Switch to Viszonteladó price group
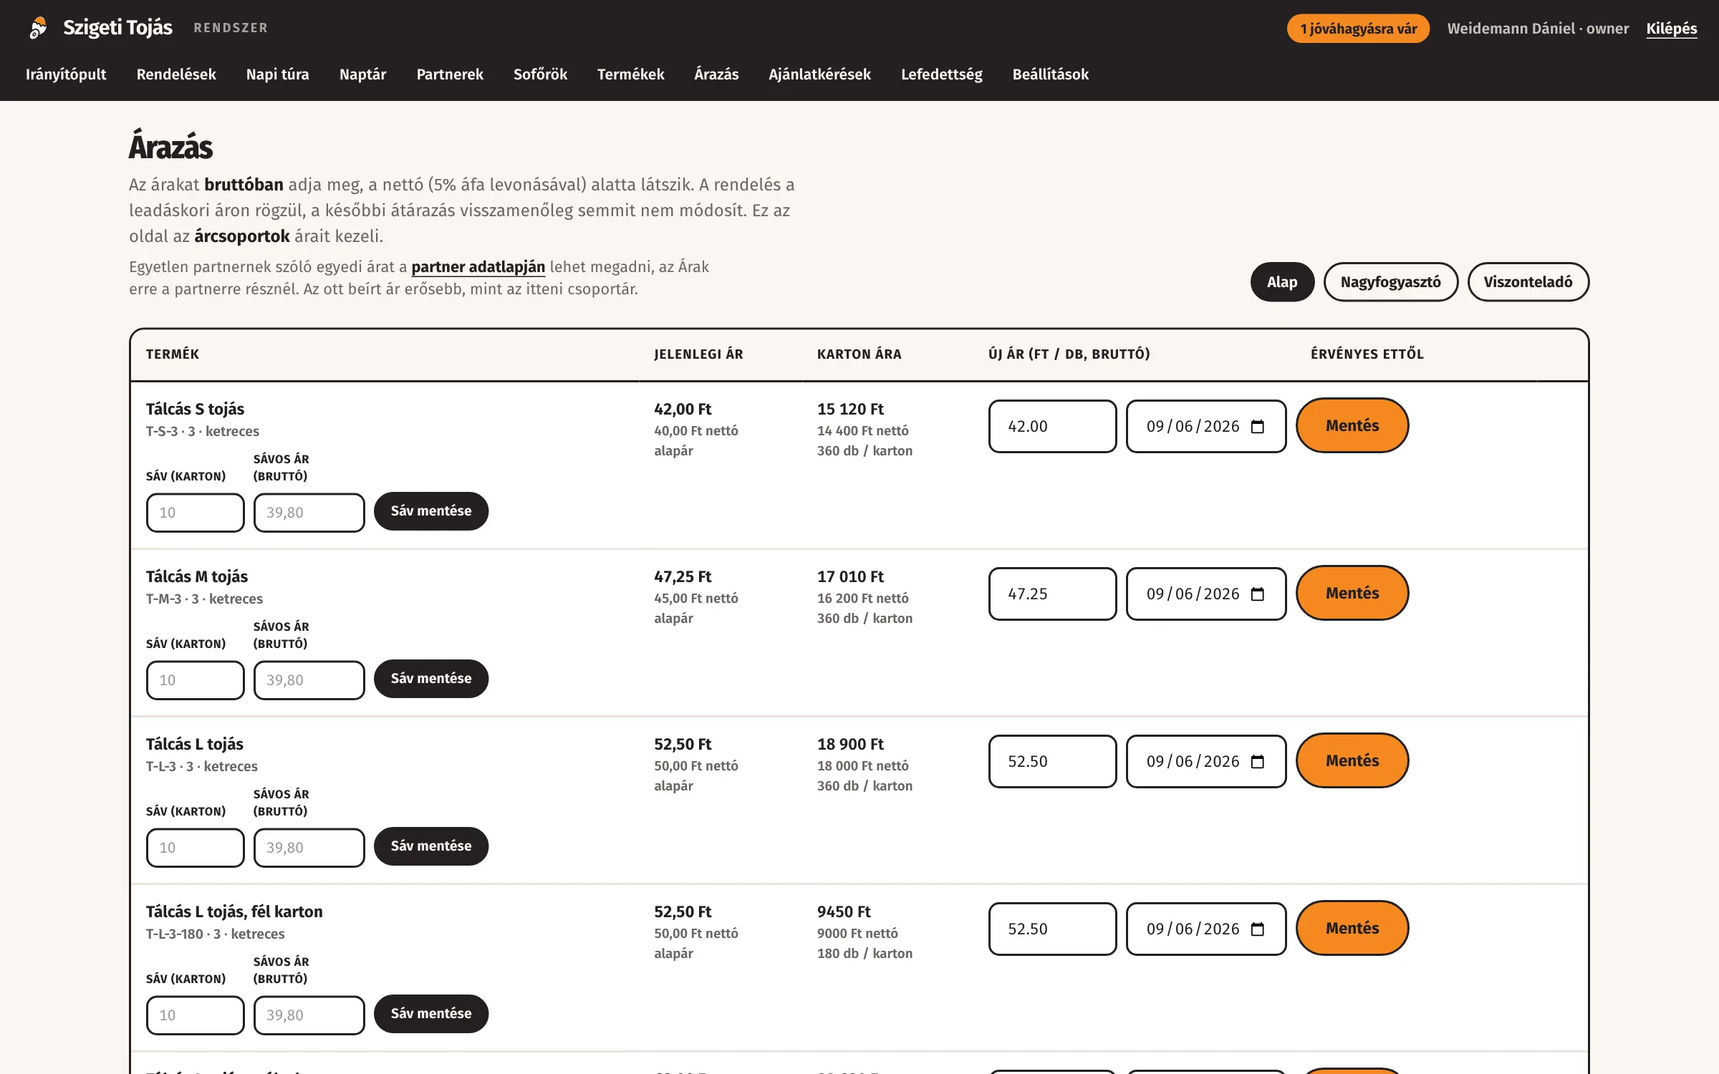Viewport: 1719px width, 1074px height. 1528,282
